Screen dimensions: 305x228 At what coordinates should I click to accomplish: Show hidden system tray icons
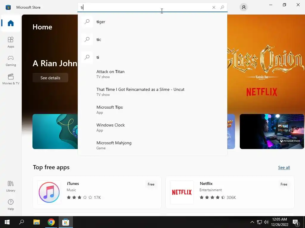252,222
